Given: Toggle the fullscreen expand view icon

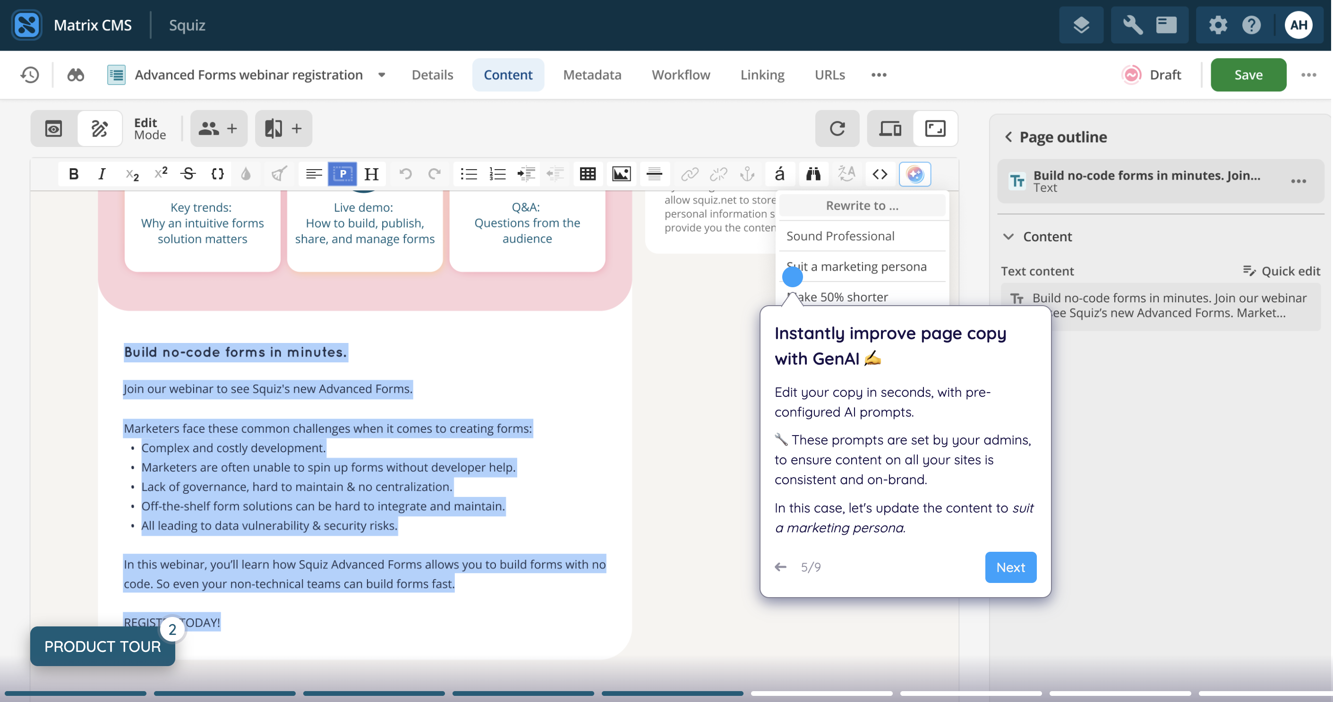Looking at the screenshot, I should tap(935, 128).
